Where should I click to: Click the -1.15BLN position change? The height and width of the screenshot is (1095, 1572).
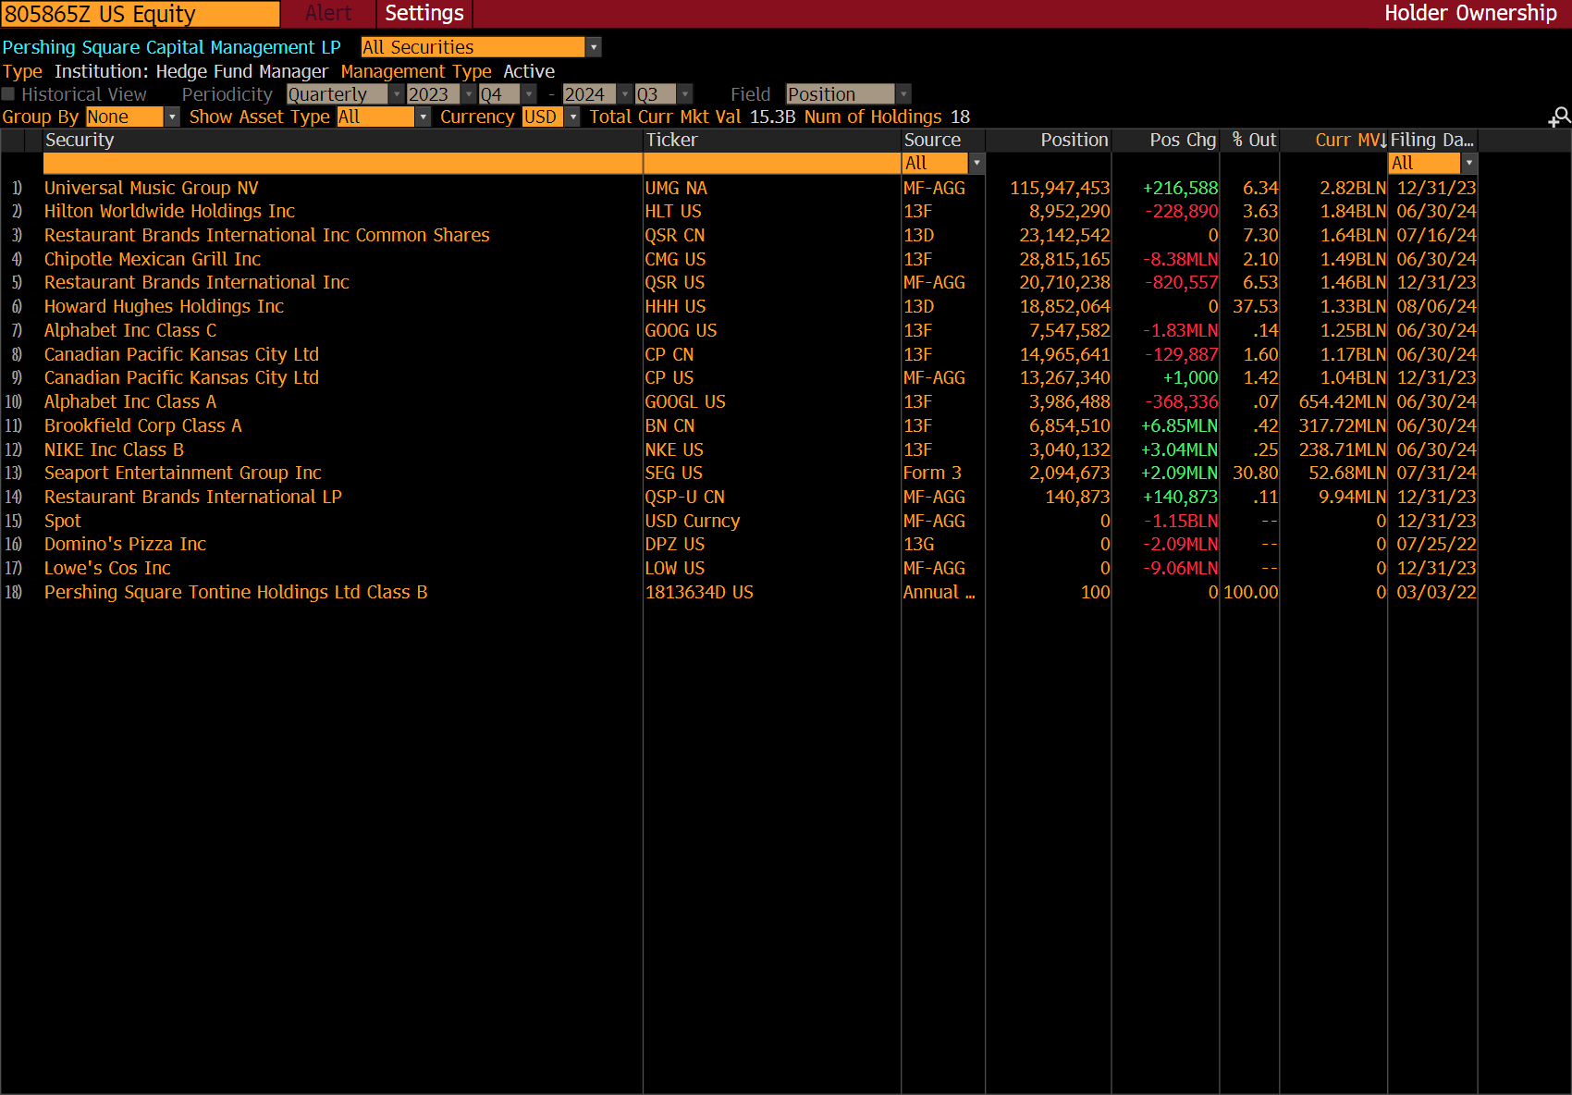(1183, 521)
